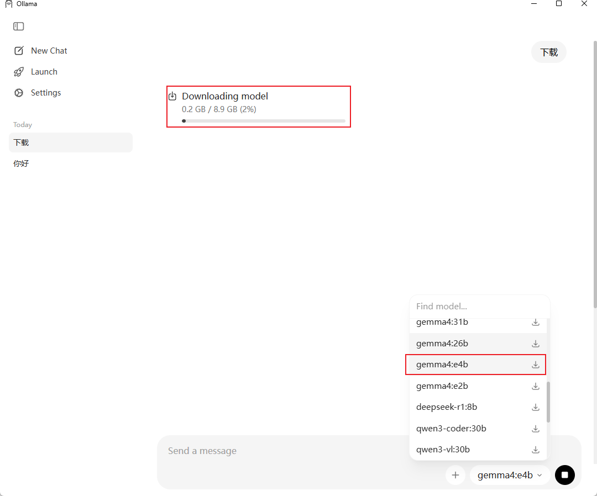This screenshot has width=597, height=496.
Task: Open the Settings page
Action: tap(46, 93)
